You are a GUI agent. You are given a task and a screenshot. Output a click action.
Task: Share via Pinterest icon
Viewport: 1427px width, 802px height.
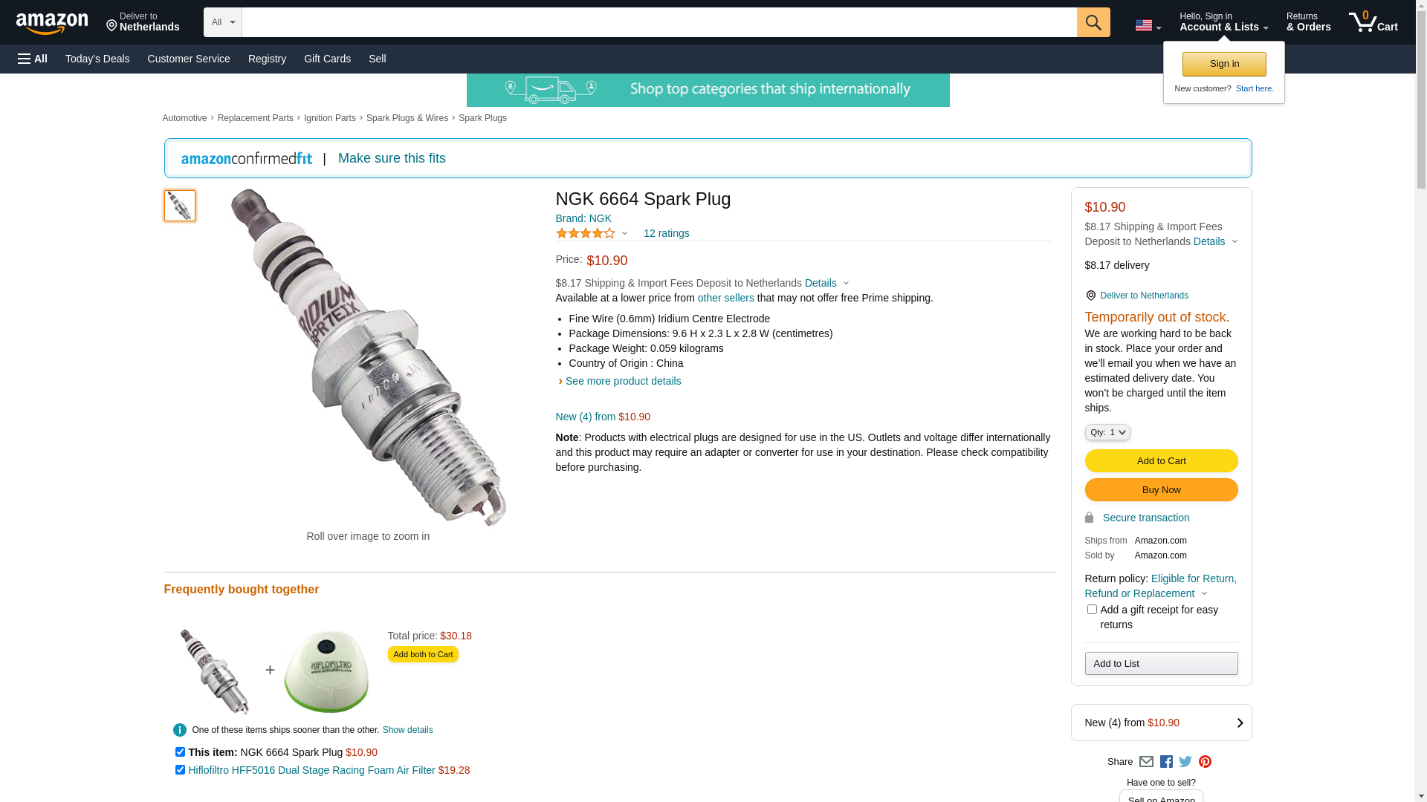pyautogui.click(x=1205, y=762)
